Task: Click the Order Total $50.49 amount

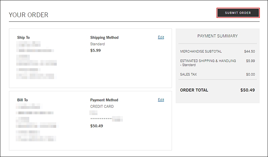Action: pos(248,90)
